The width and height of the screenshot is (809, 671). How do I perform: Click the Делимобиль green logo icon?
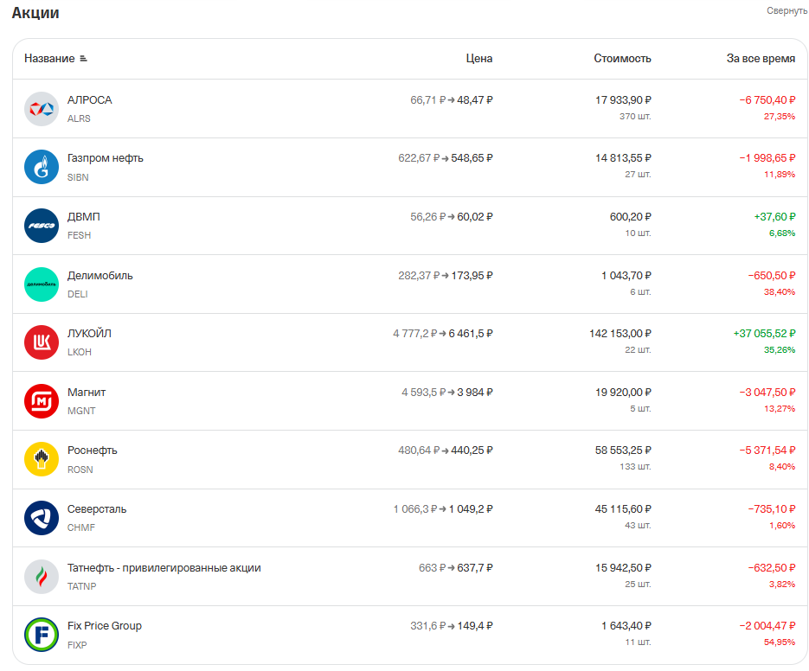pos(42,284)
